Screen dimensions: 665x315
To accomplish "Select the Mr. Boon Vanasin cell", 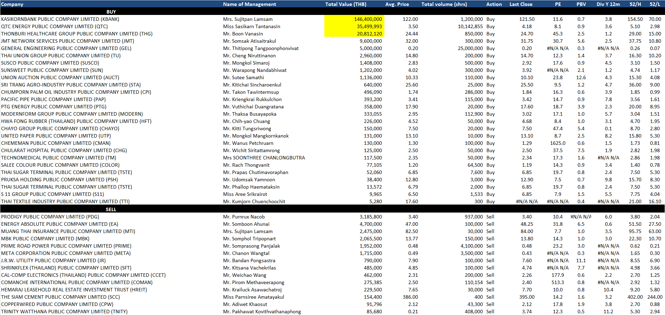I will click(x=243, y=34).
